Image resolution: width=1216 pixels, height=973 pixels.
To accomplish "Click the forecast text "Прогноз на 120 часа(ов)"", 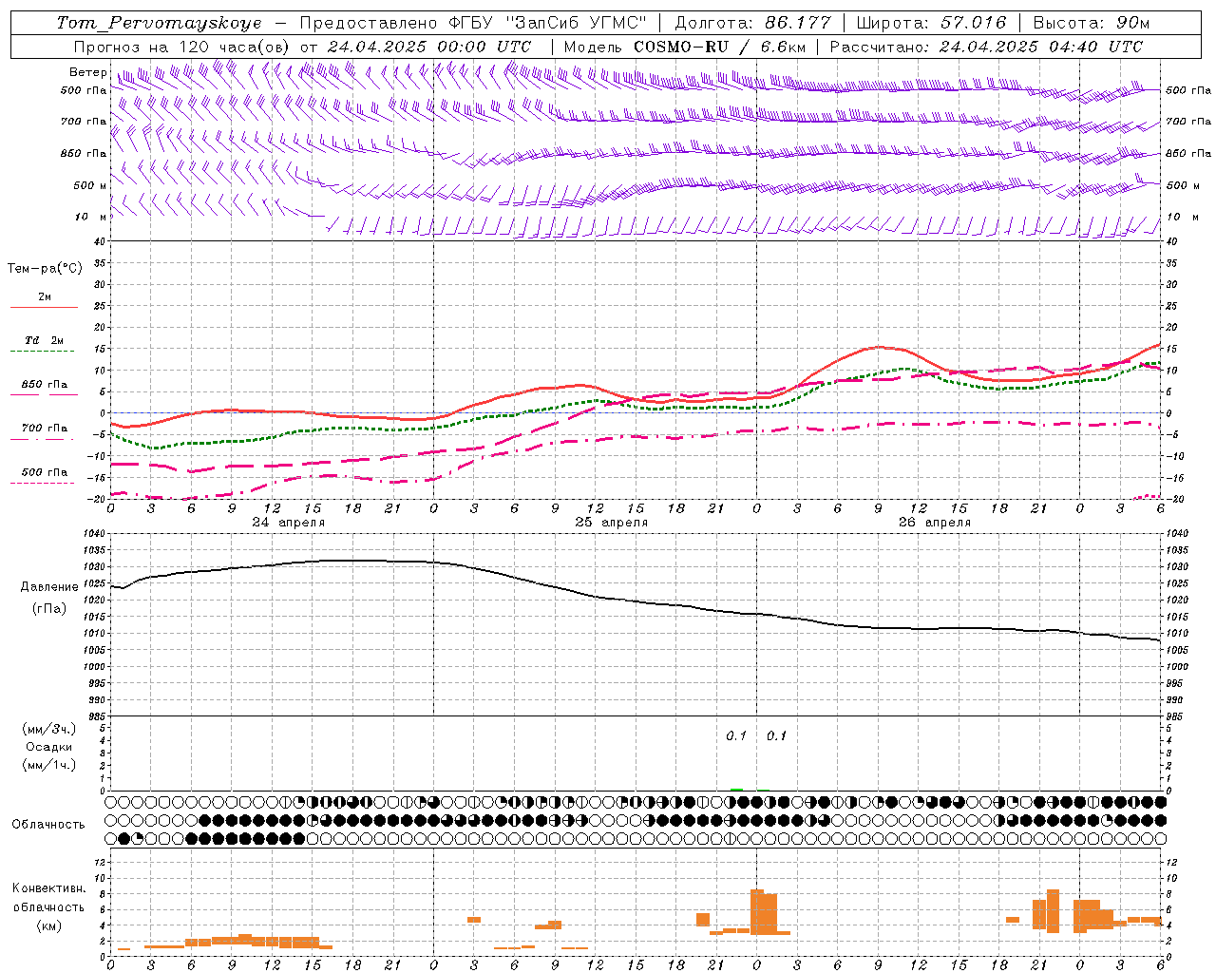I will [182, 47].
